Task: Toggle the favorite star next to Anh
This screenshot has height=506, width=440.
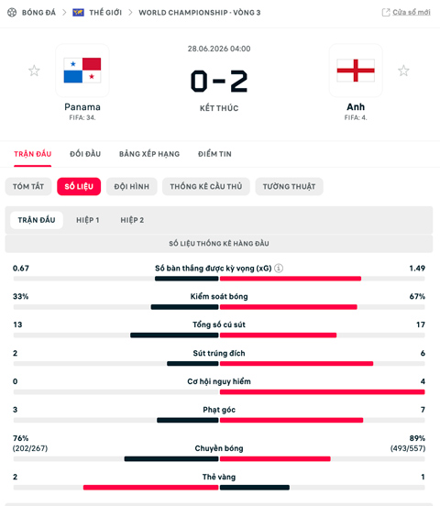Action: [403, 71]
